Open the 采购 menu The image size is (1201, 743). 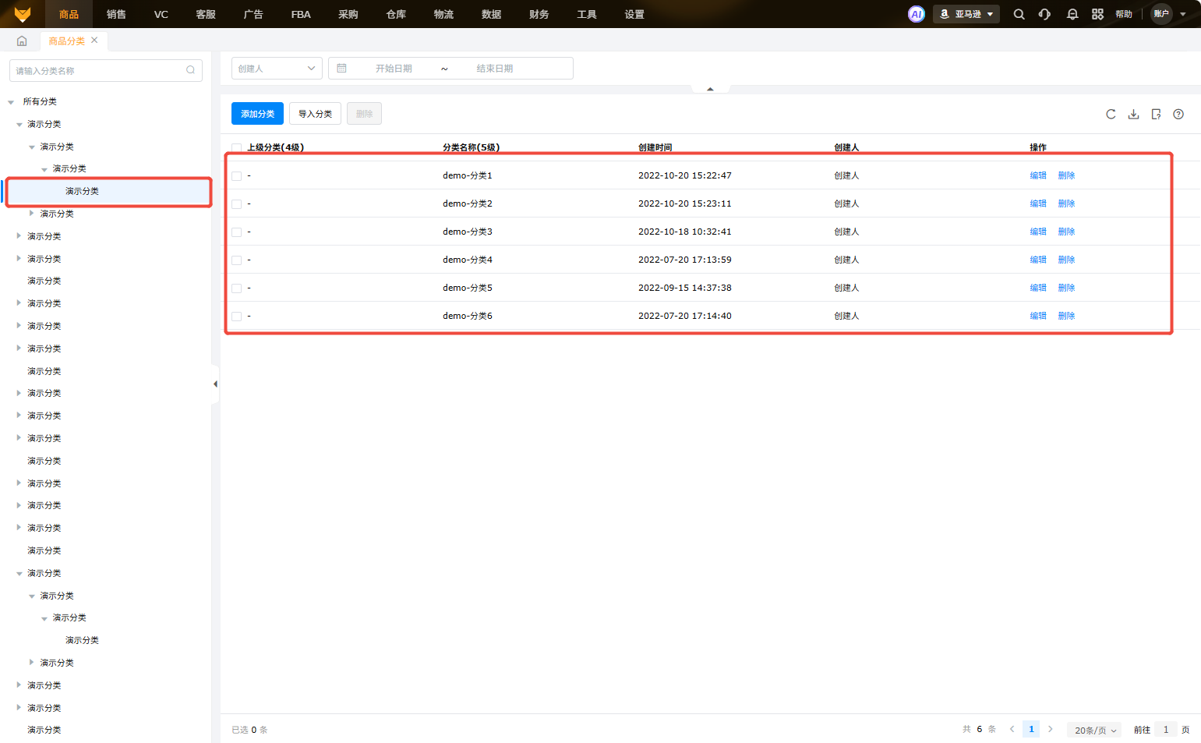point(348,14)
